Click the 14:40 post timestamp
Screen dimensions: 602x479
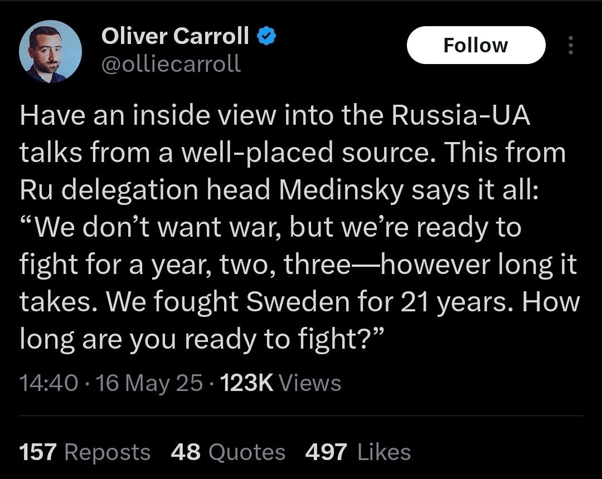coord(48,383)
